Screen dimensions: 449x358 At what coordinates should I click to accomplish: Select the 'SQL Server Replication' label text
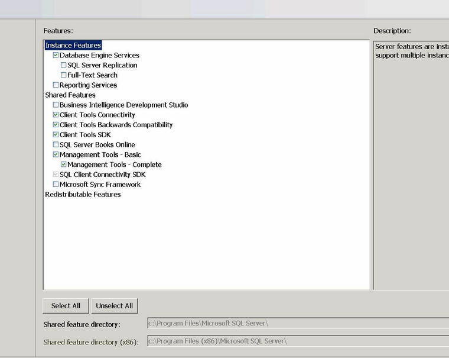tap(102, 66)
